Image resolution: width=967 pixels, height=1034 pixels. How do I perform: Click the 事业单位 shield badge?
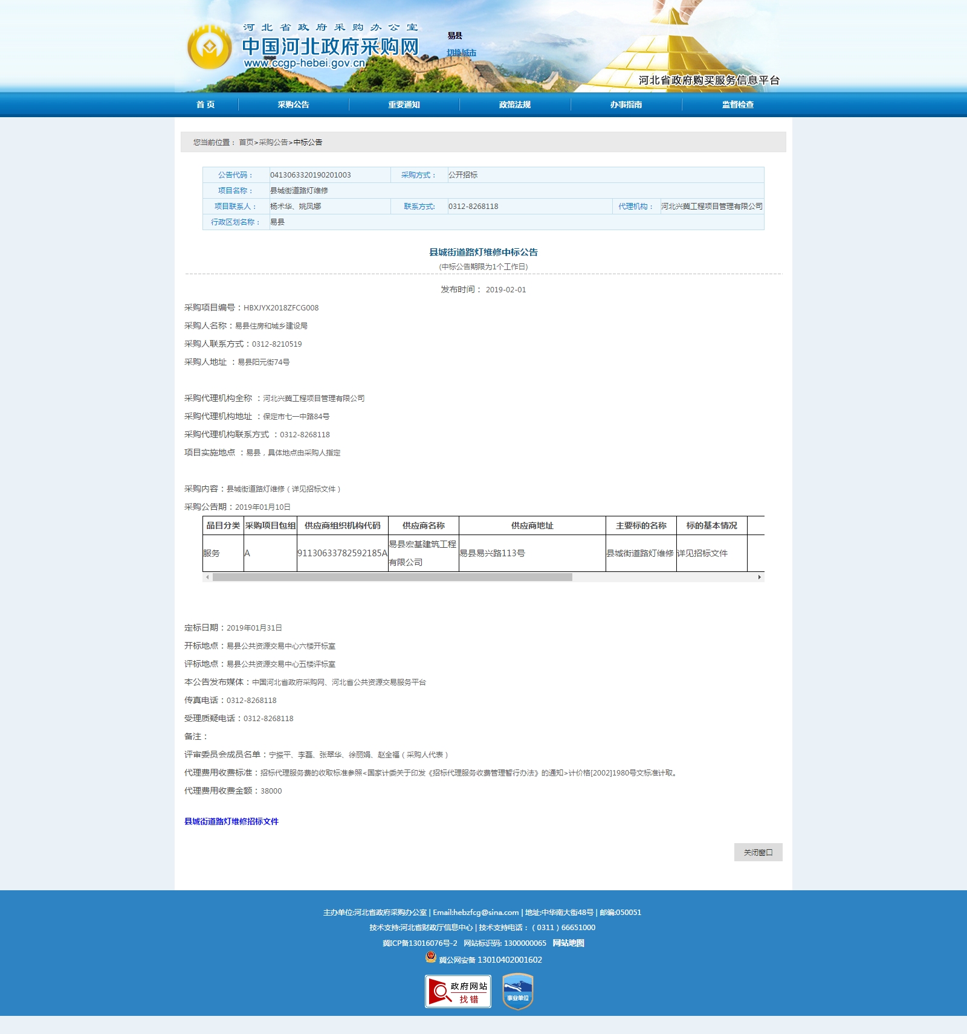click(x=517, y=991)
